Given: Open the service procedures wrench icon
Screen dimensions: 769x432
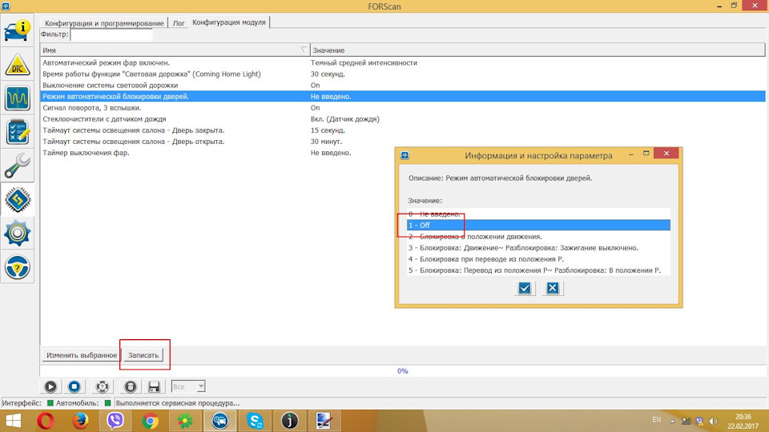Looking at the screenshot, I should [17, 166].
